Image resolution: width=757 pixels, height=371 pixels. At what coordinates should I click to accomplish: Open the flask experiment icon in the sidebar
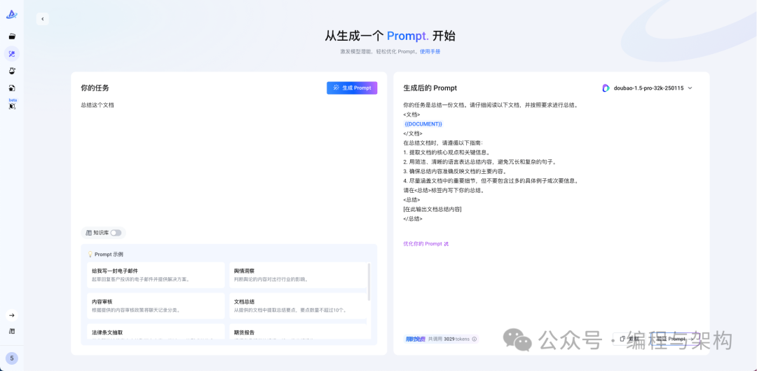pos(12,71)
